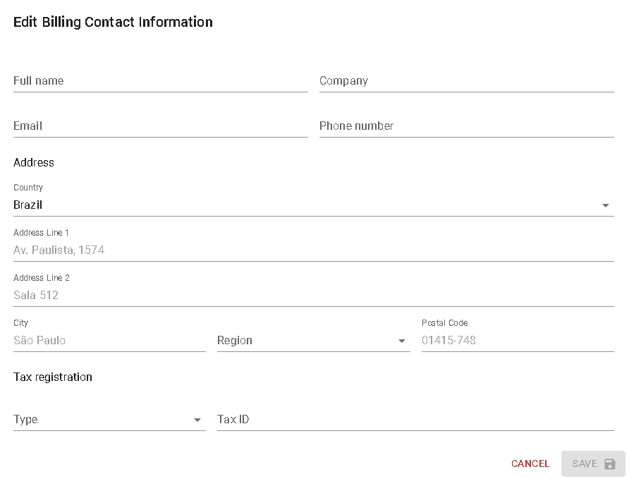Focus the Tax ID input

[415, 420]
